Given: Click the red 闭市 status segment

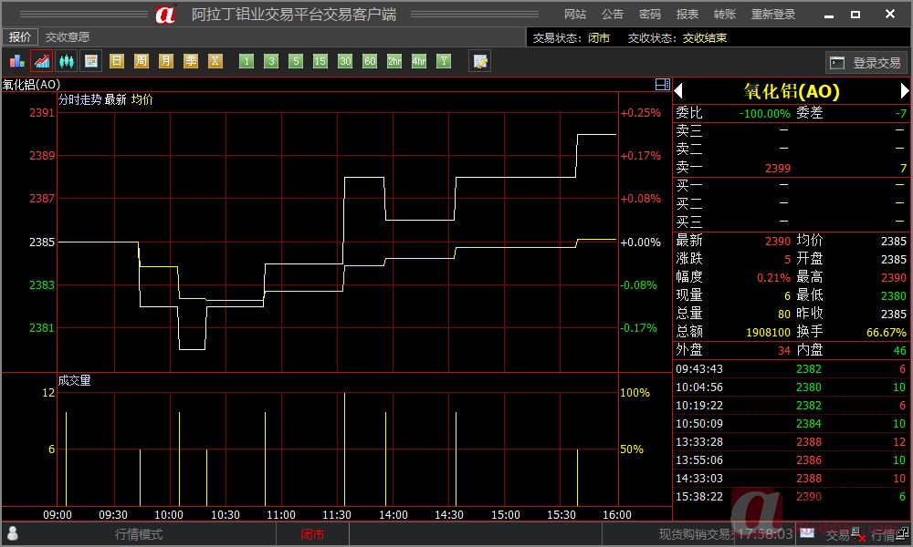Looking at the screenshot, I should (312, 534).
